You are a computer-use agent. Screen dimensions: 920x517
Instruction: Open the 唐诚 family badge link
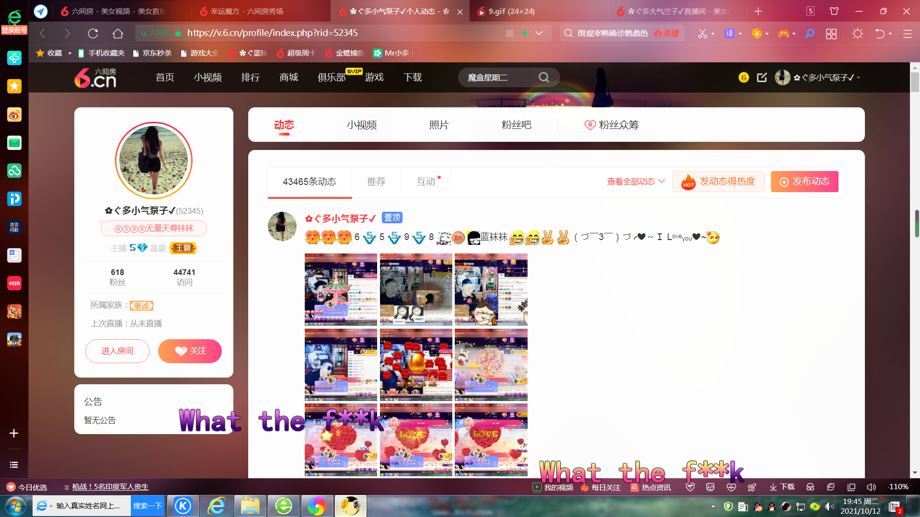(x=141, y=306)
